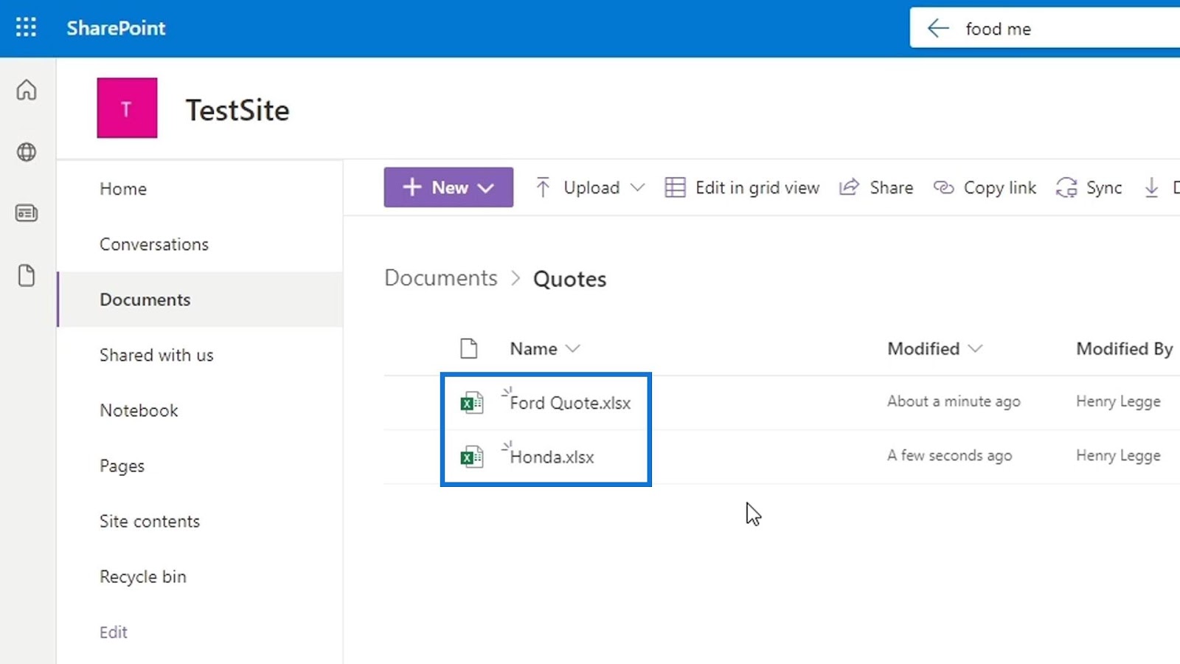Open the News icon in left rail

(27, 214)
